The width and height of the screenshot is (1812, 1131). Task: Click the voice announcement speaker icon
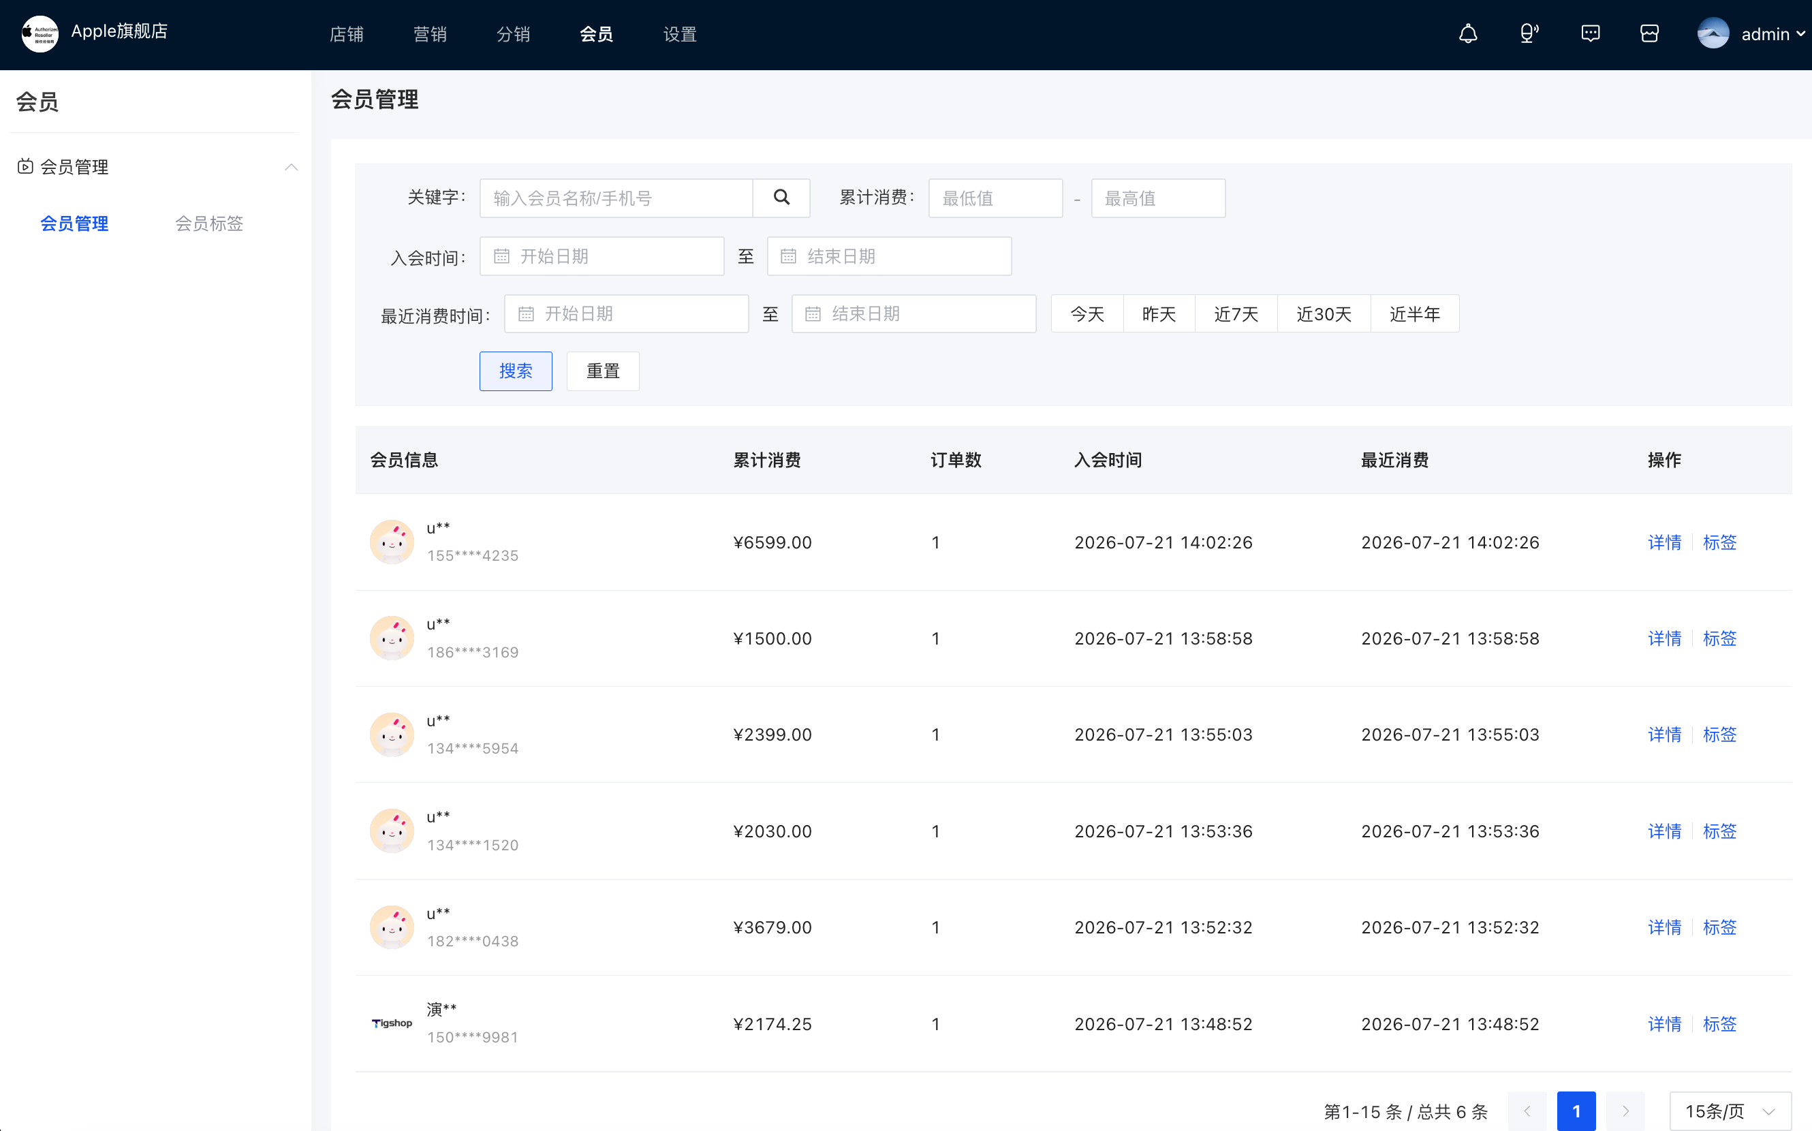click(x=1529, y=33)
